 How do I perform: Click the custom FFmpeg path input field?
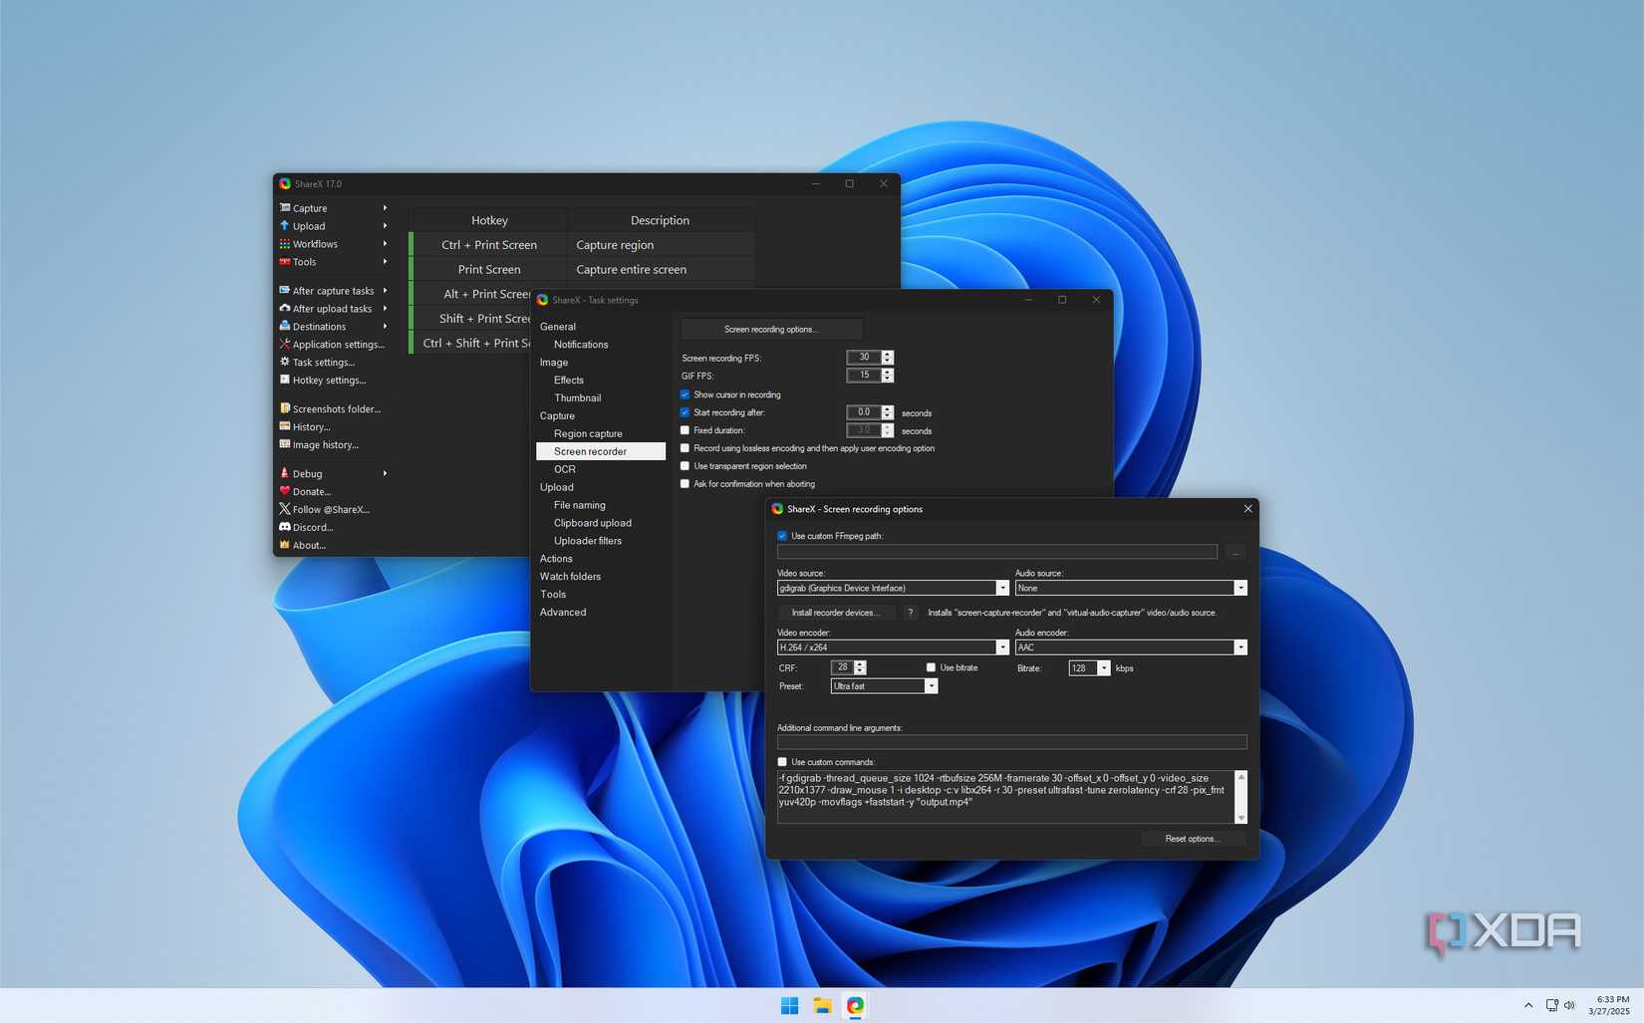pos(996,551)
